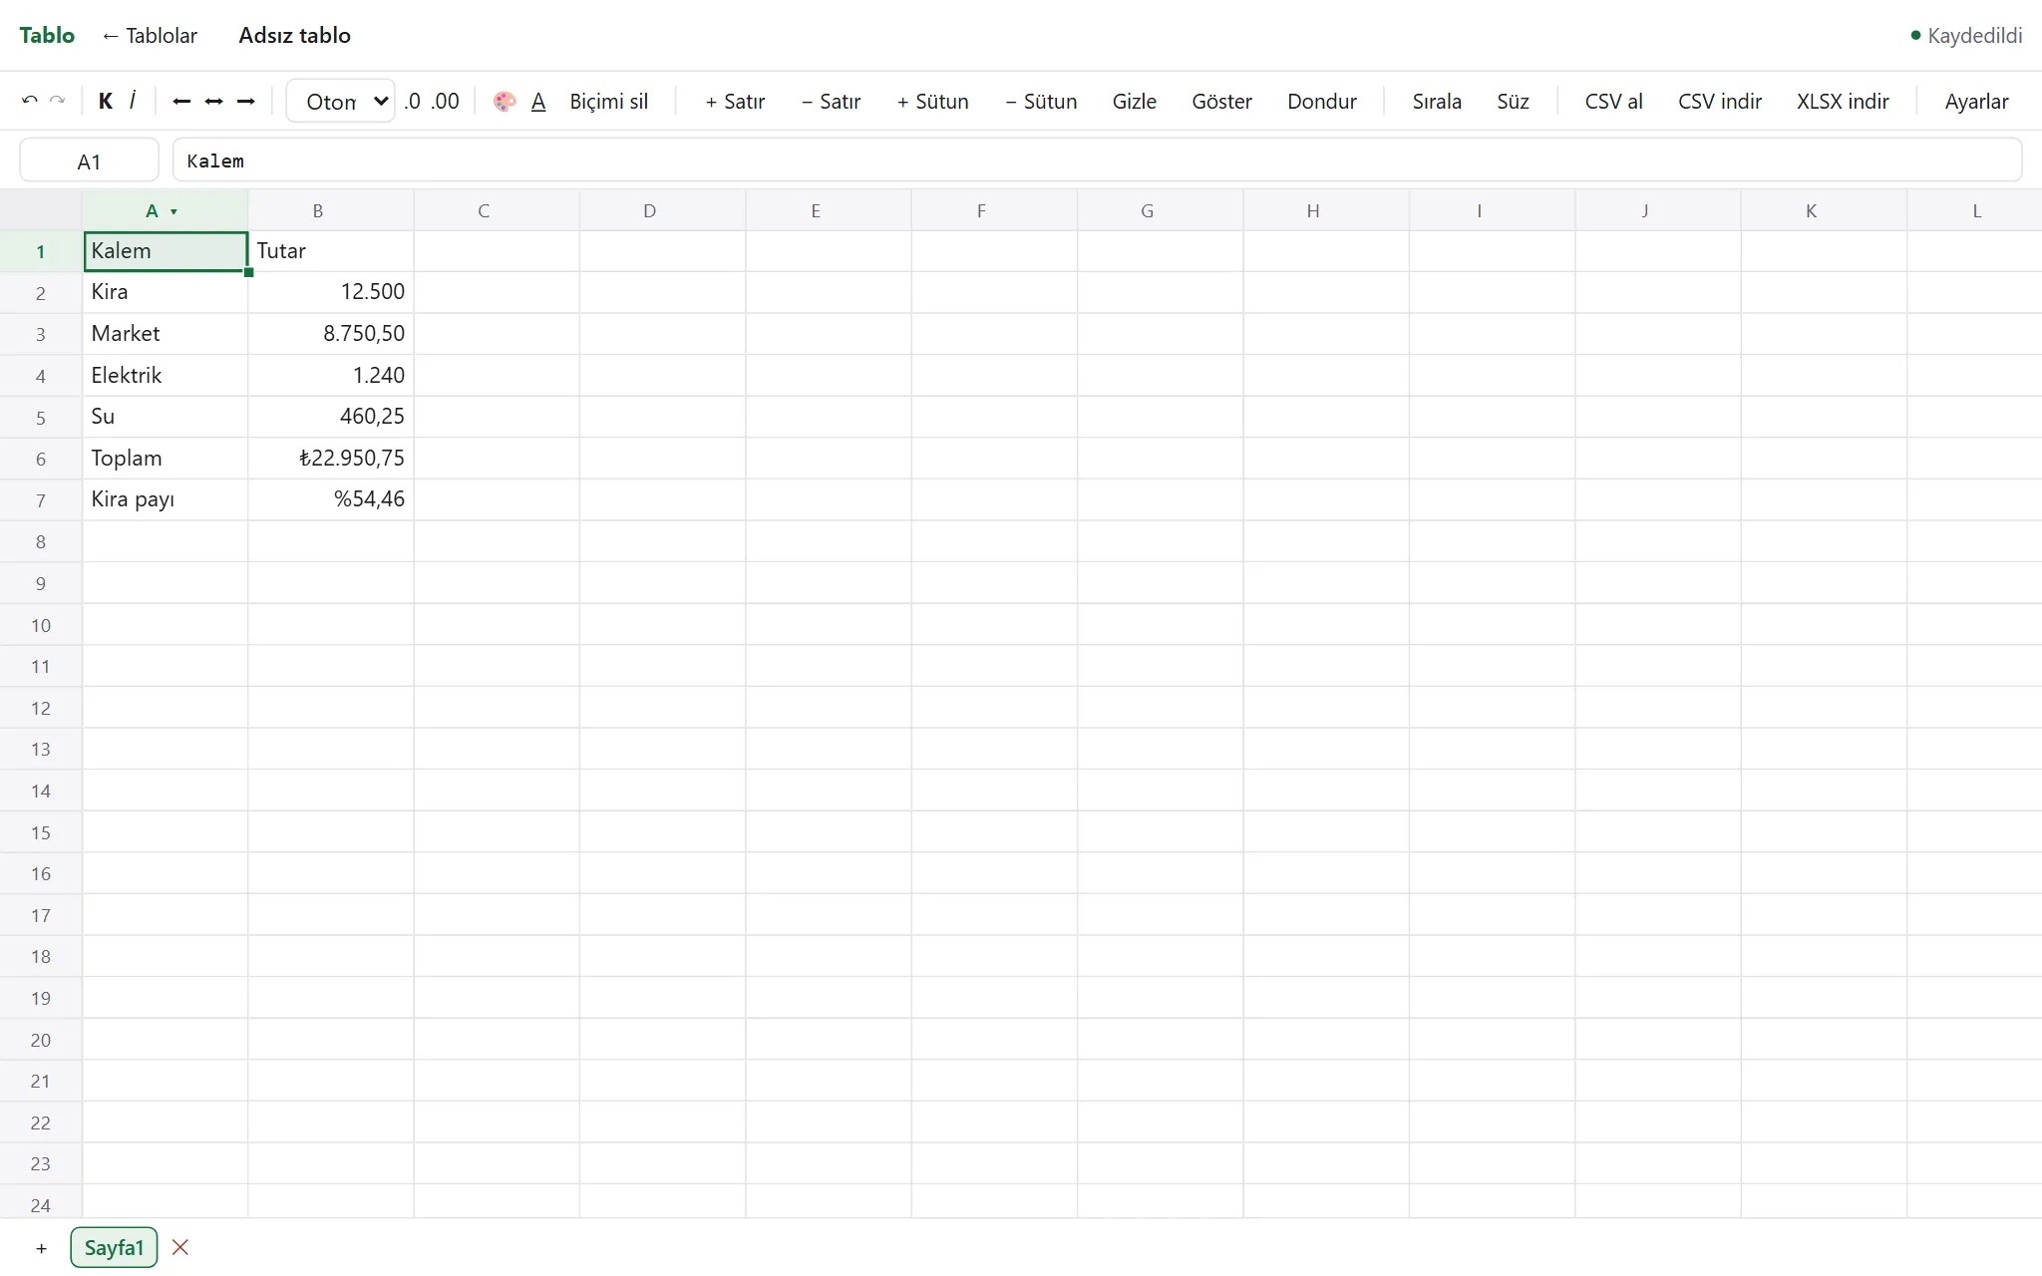This screenshot has width=2042, height=1276.
Task: Go back to Tablolar list
Action: point(150,35)
